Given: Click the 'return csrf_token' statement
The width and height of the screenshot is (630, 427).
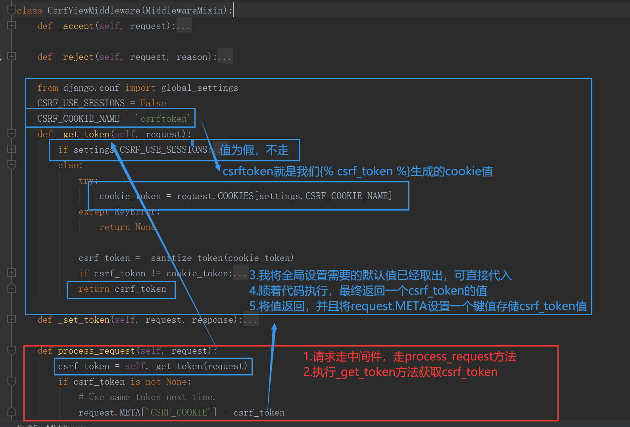Looking at the screenshot, I should 122,289.
